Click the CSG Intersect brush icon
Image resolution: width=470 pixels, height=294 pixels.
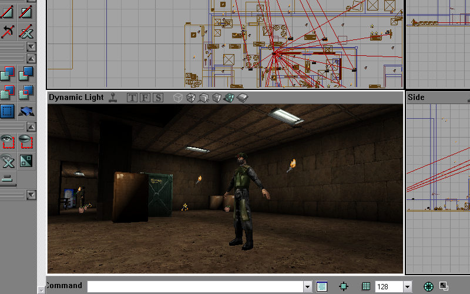pos(7,92)
